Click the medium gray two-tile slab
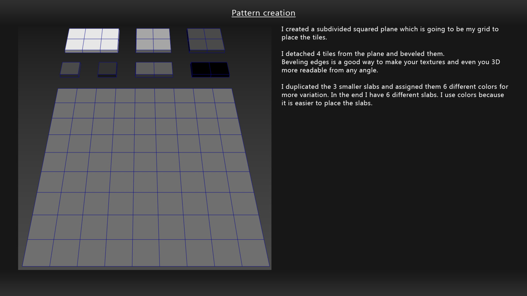The height and width of the screenshot is (296, 527). (x=154, y=70)
